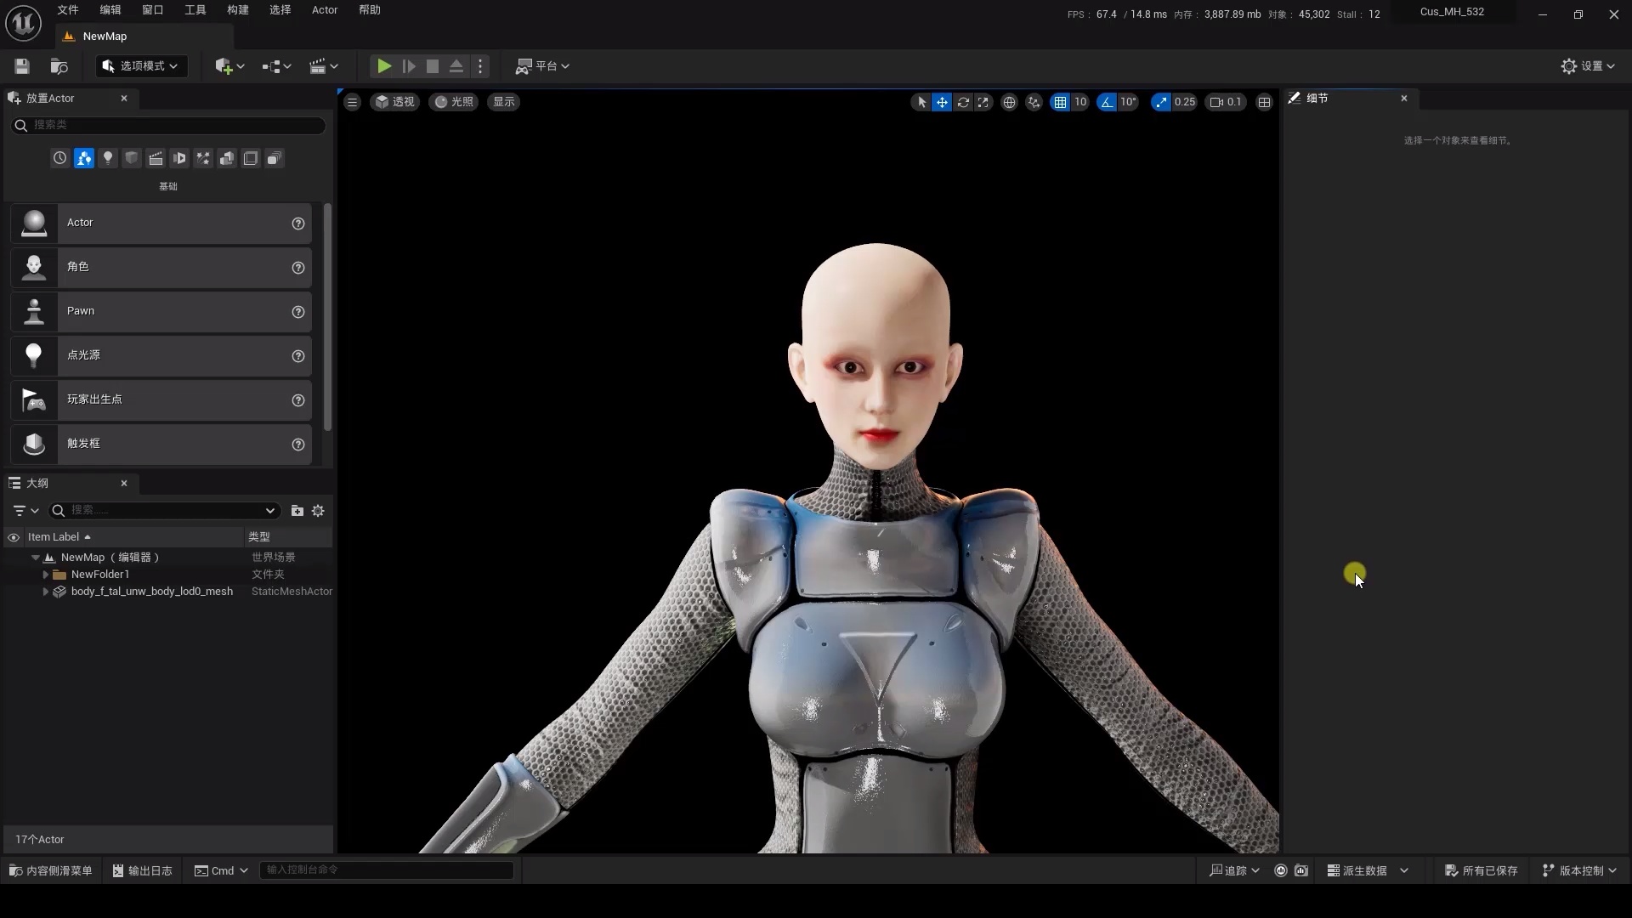The width and height of the screenshot is (1632, 918).
Task: Select the rotate transform tool
Action: click(962, 102)
